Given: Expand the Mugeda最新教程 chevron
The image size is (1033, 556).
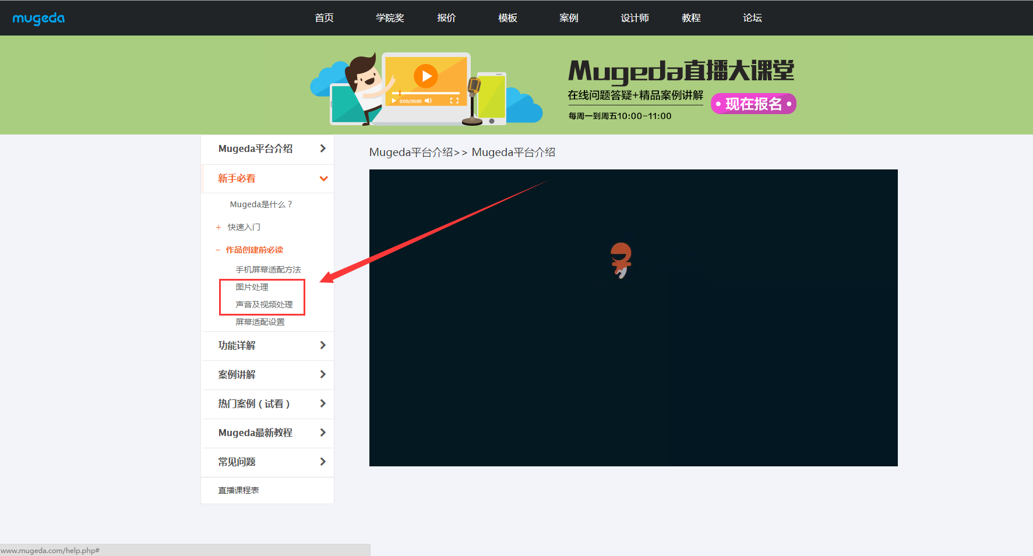Looking at the screenshot, I should 323,433.
